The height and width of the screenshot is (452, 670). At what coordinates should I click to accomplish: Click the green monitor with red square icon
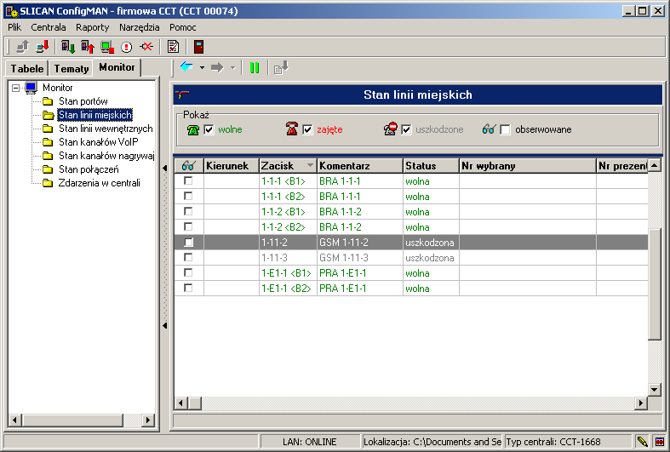click(x=106, y=47)
